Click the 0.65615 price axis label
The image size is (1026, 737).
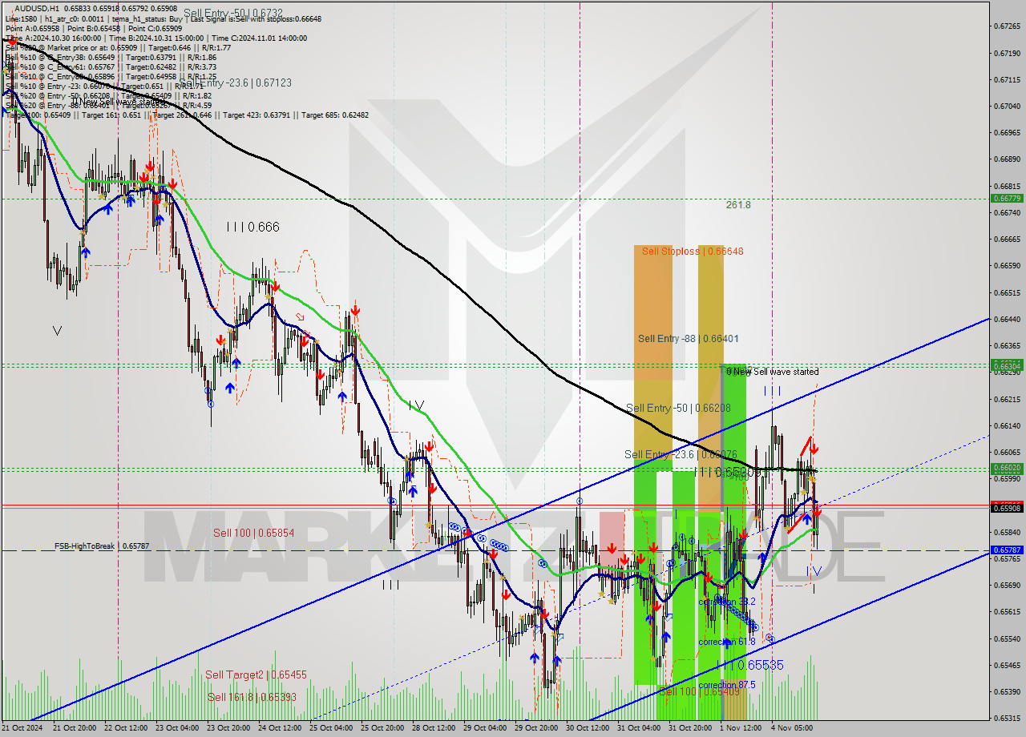[1007, 611]
